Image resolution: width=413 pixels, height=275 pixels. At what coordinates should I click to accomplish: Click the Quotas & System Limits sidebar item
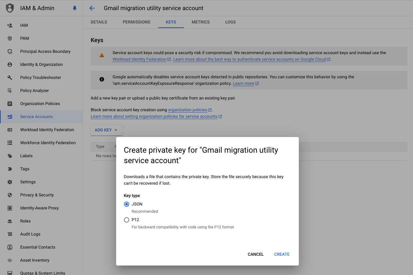[41, 273]
